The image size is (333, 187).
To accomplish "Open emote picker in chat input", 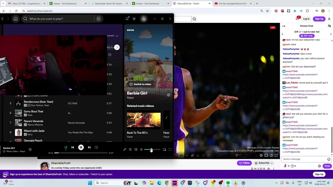I will point(329,159).
